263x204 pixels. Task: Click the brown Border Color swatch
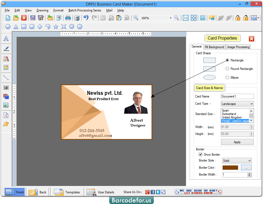point(230,168)
